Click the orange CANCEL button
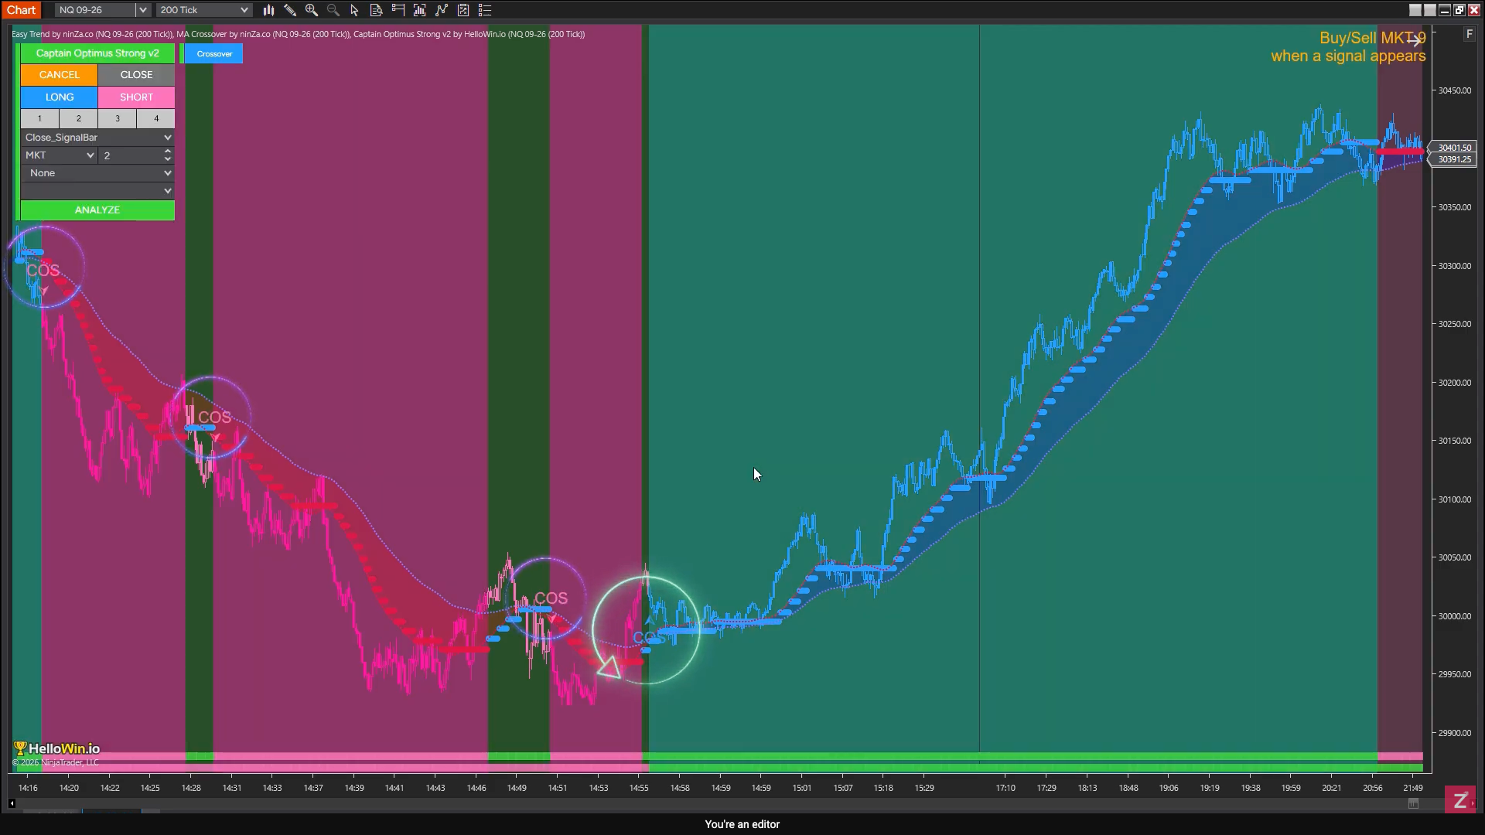This screenshot has width=1485, height=835. pos(60,75)
